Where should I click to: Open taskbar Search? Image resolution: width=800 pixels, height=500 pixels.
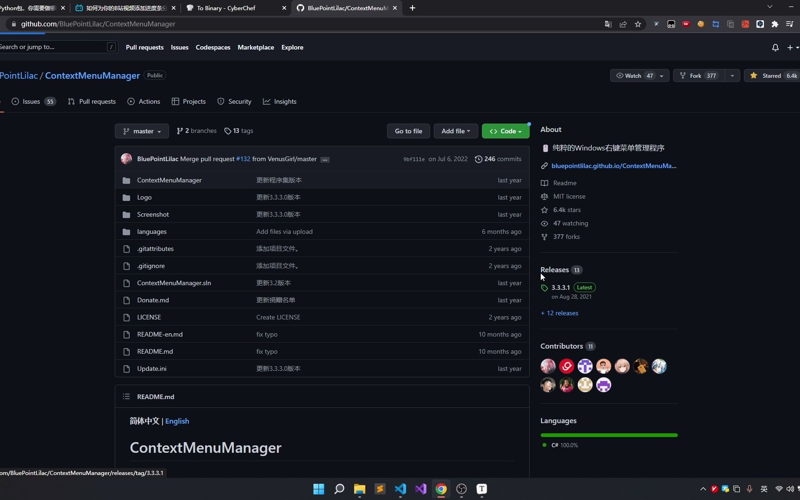click(x=339, y=489)
